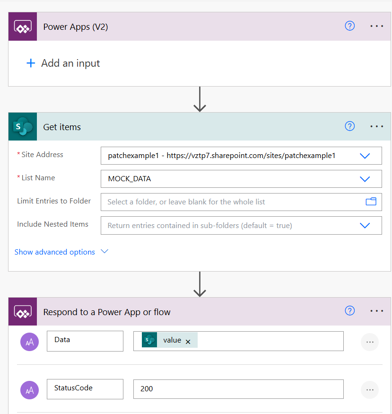
Task: Collapse the Get items card via its title
Action: pyautogui.click(x=62, y=127)
